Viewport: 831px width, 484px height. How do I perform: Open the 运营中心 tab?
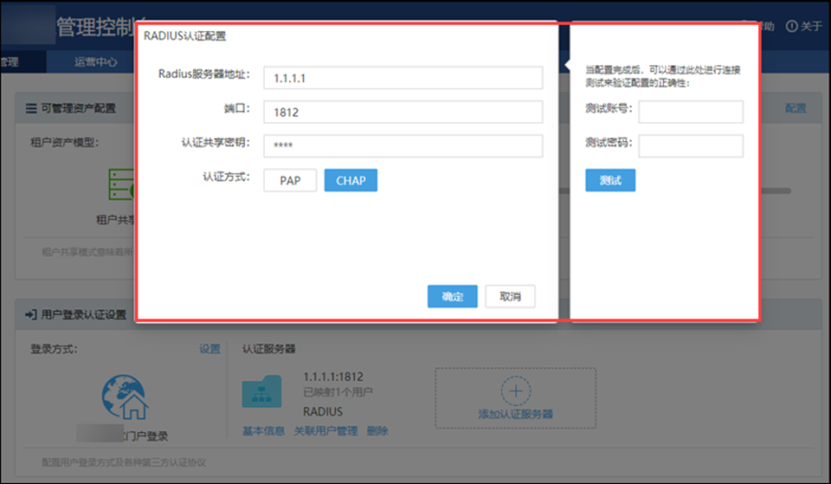(95, 61)
